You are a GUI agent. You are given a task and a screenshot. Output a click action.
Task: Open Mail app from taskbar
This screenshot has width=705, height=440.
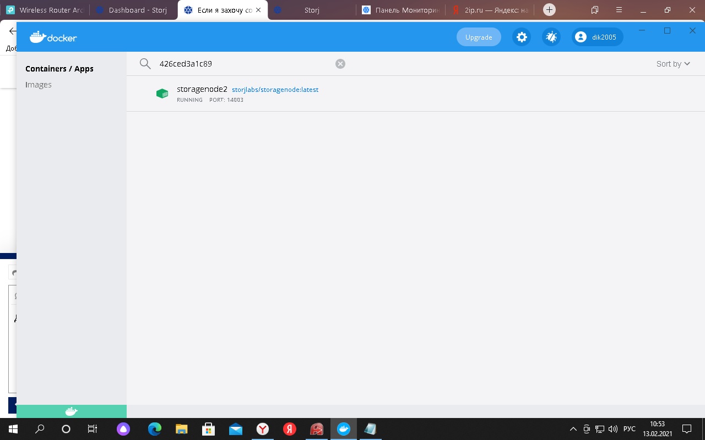(235, 429)
